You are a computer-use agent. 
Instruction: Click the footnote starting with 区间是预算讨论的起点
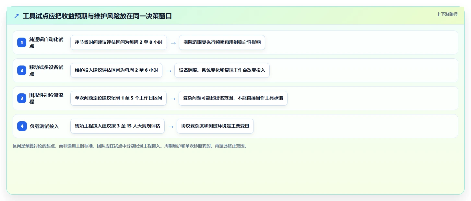tap(130, 146)
